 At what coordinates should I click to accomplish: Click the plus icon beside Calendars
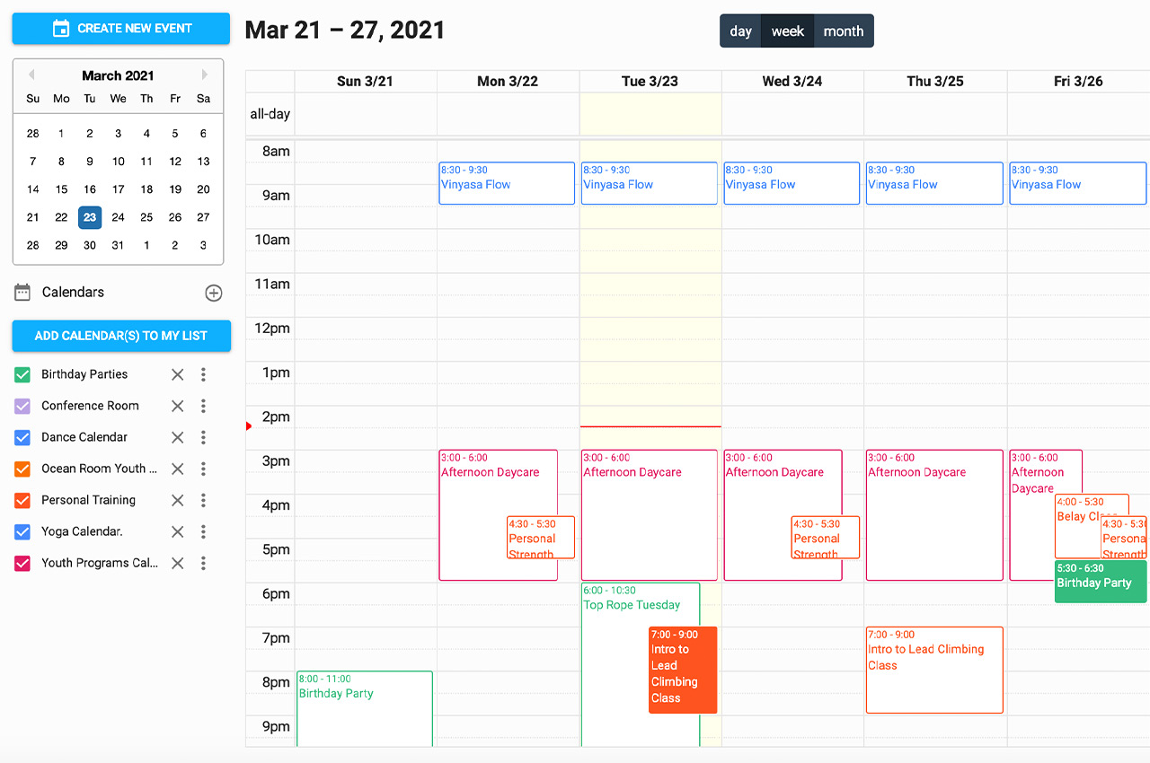coord(213,292)
